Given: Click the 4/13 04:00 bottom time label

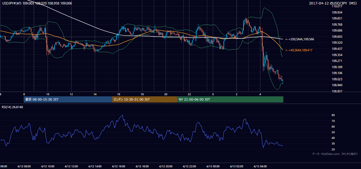Looking at the screenshot, I should [x=260, y=166].
